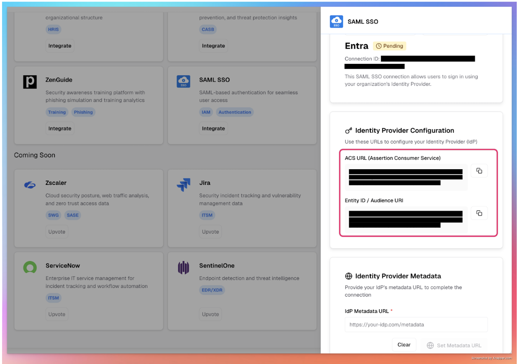518x364 pixels.
Task: Integrate the ZenGuide platform
Action: (60, 128)
